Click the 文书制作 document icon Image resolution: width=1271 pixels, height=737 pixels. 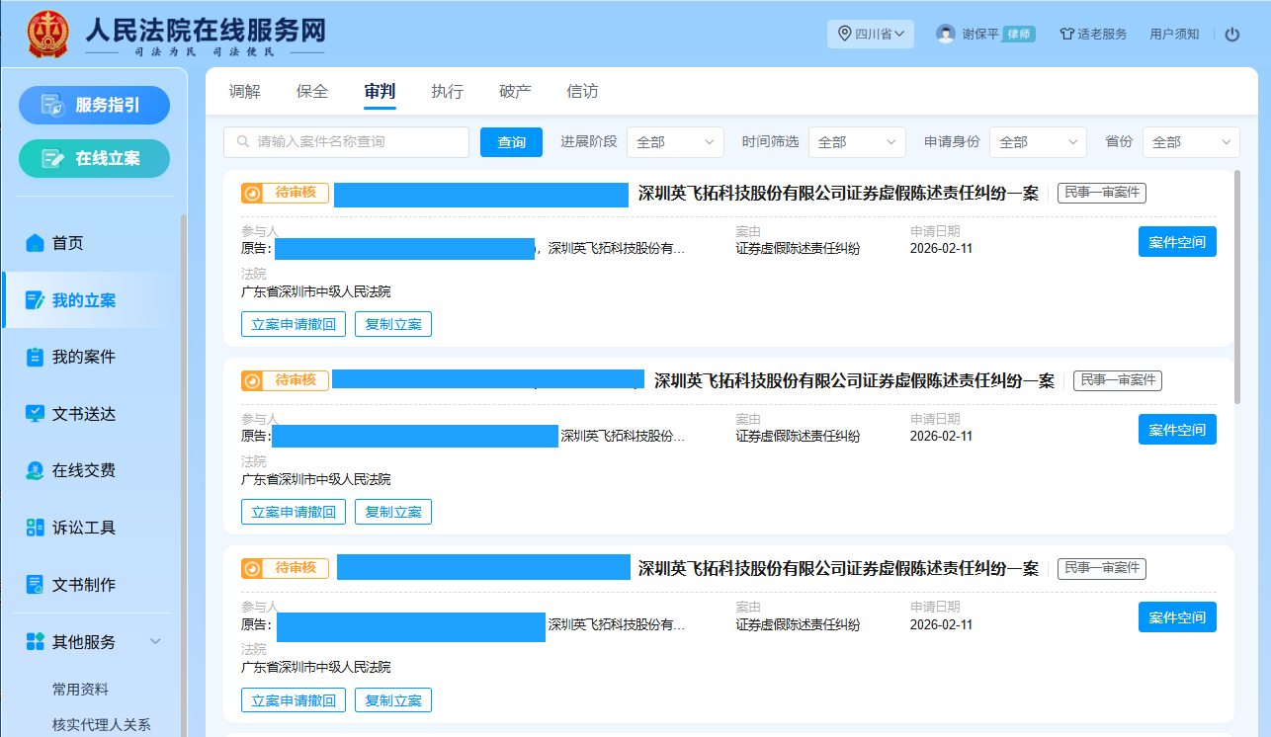pyautogui.click(x=35, y=585)
